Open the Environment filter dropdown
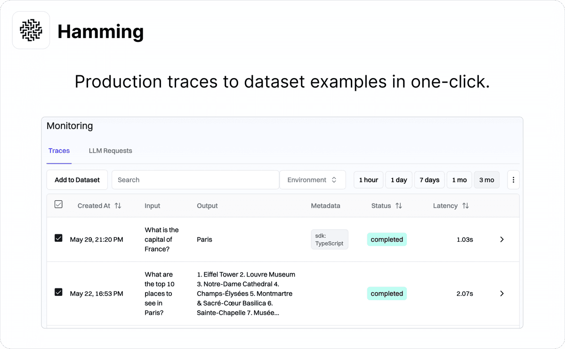 coord(313,180)
